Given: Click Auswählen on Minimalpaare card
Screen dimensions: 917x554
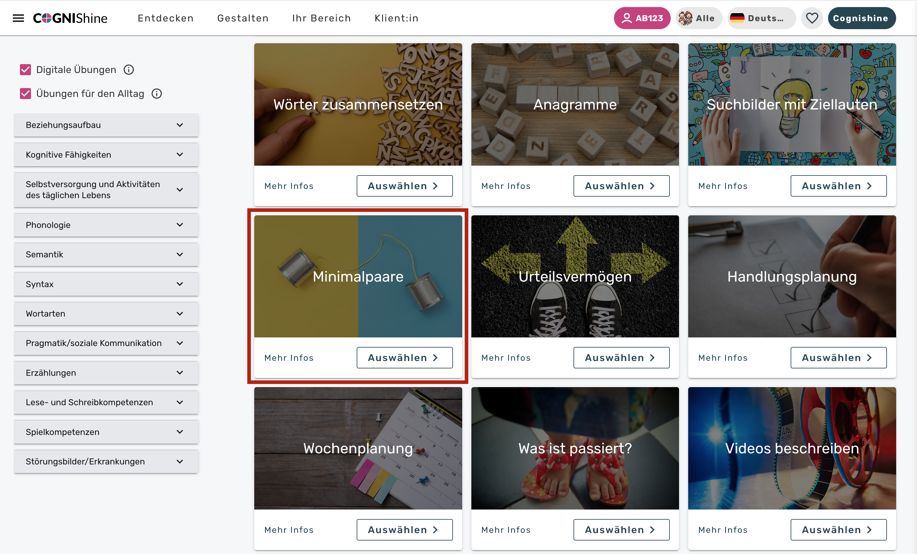Looking at the screenshot, I should point(405,357).
